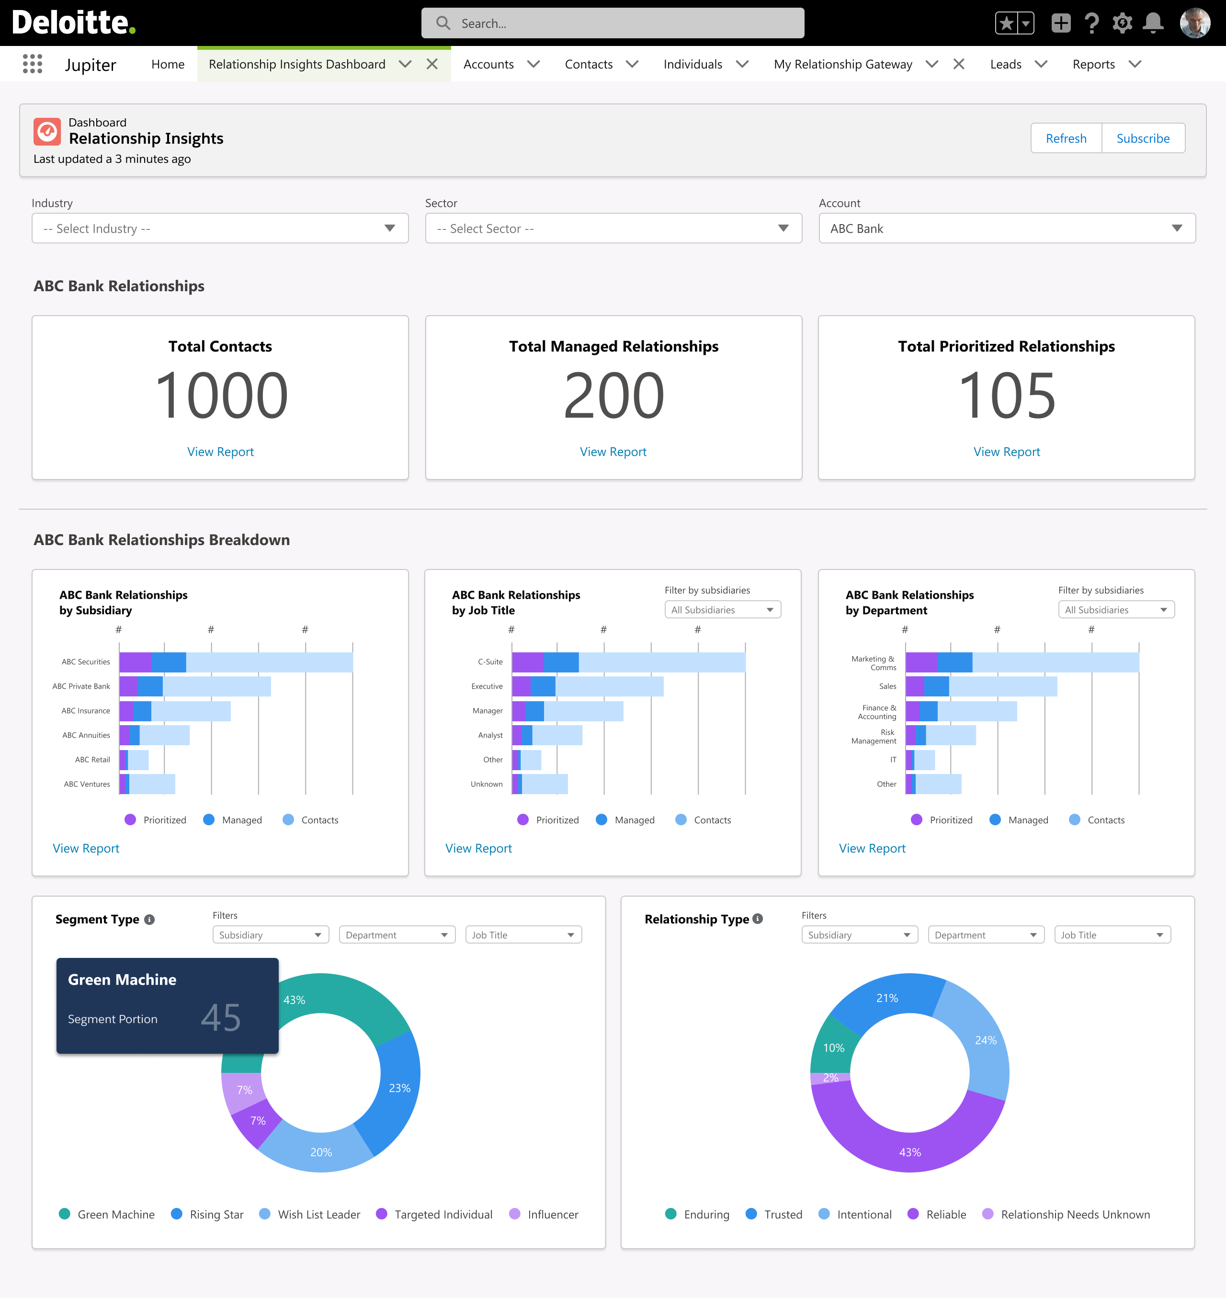View Report for Relationships by Department
1226x1298 pixels.
pyautogui.click(x=872, y=848)
